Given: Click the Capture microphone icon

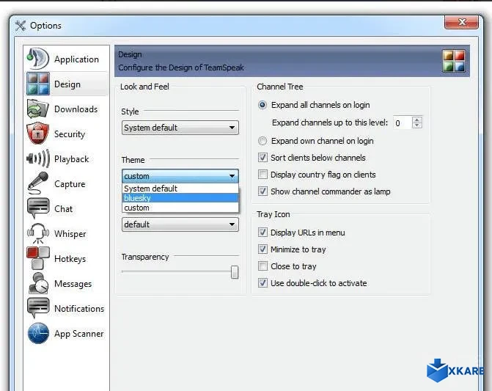Looking at the screenshot, I should [38, 183].
